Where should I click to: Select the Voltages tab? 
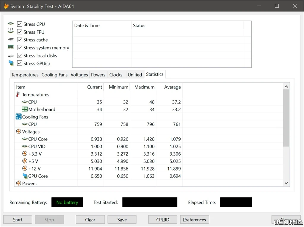click(x=79, y=75)
